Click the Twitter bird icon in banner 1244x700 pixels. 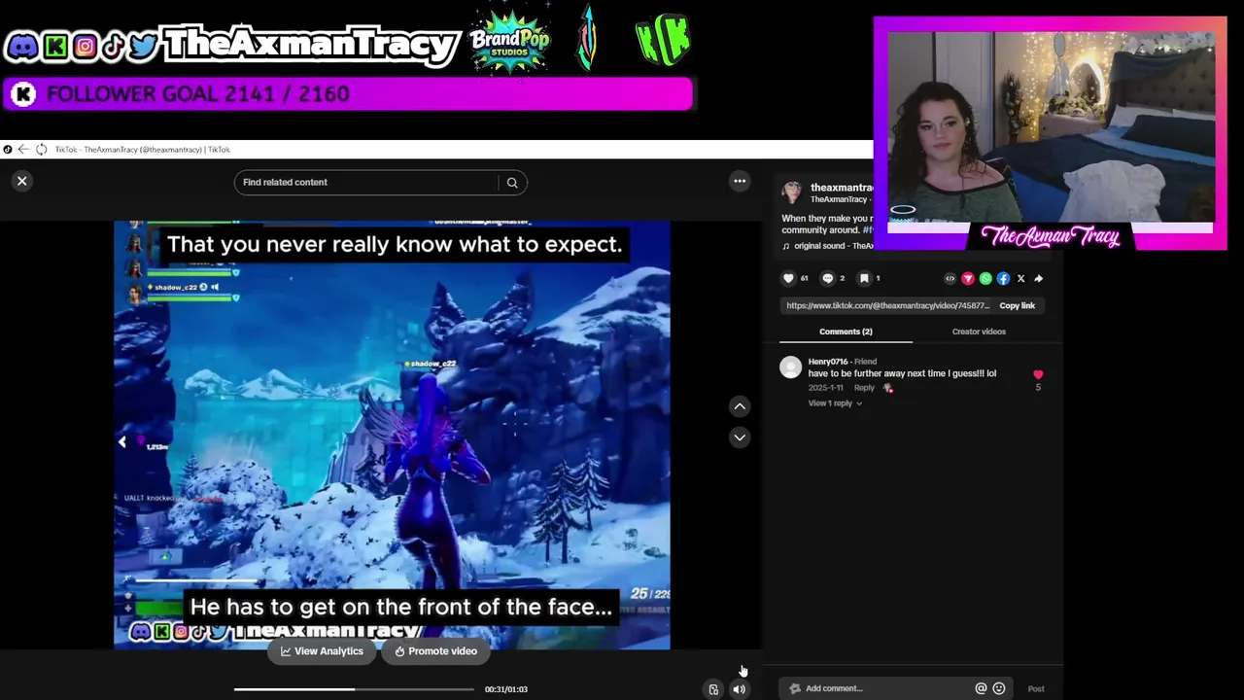(142, 46)
